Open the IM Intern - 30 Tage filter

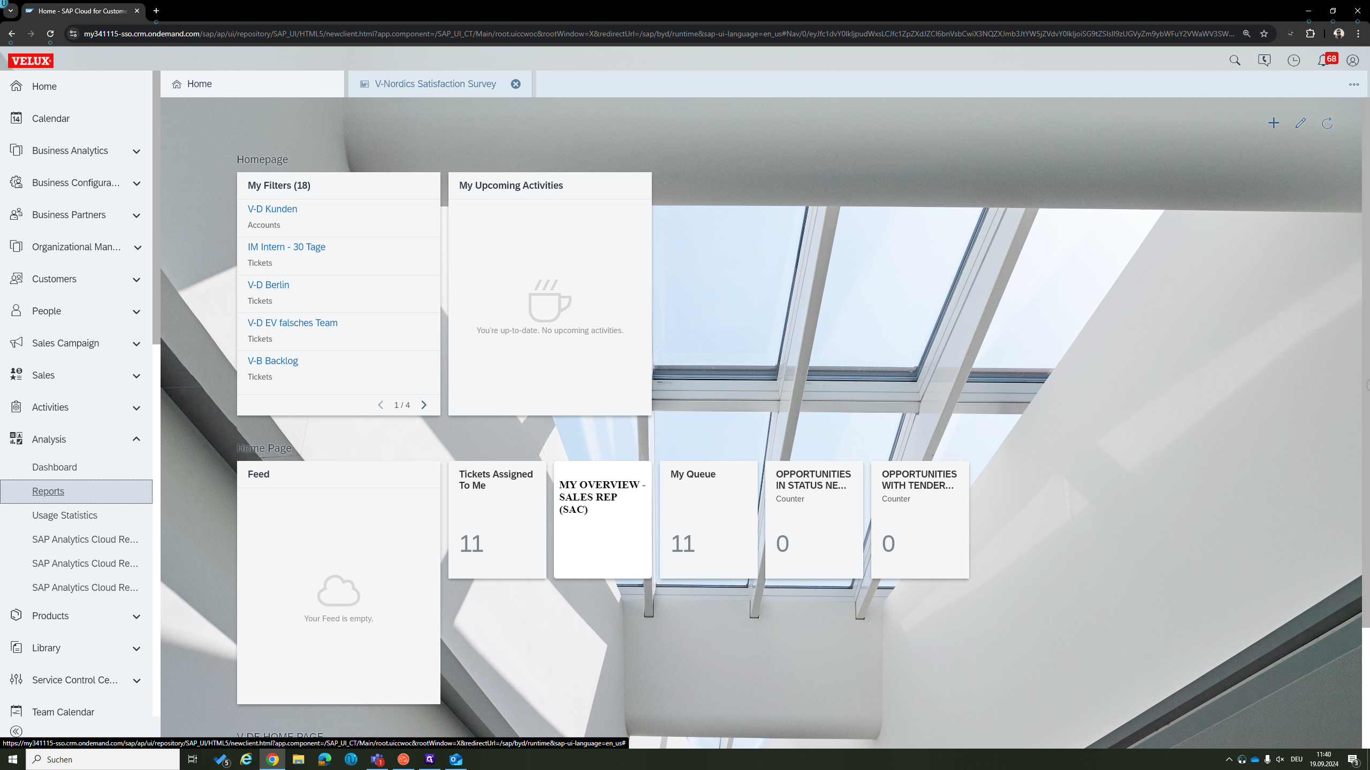pos(286,247)
